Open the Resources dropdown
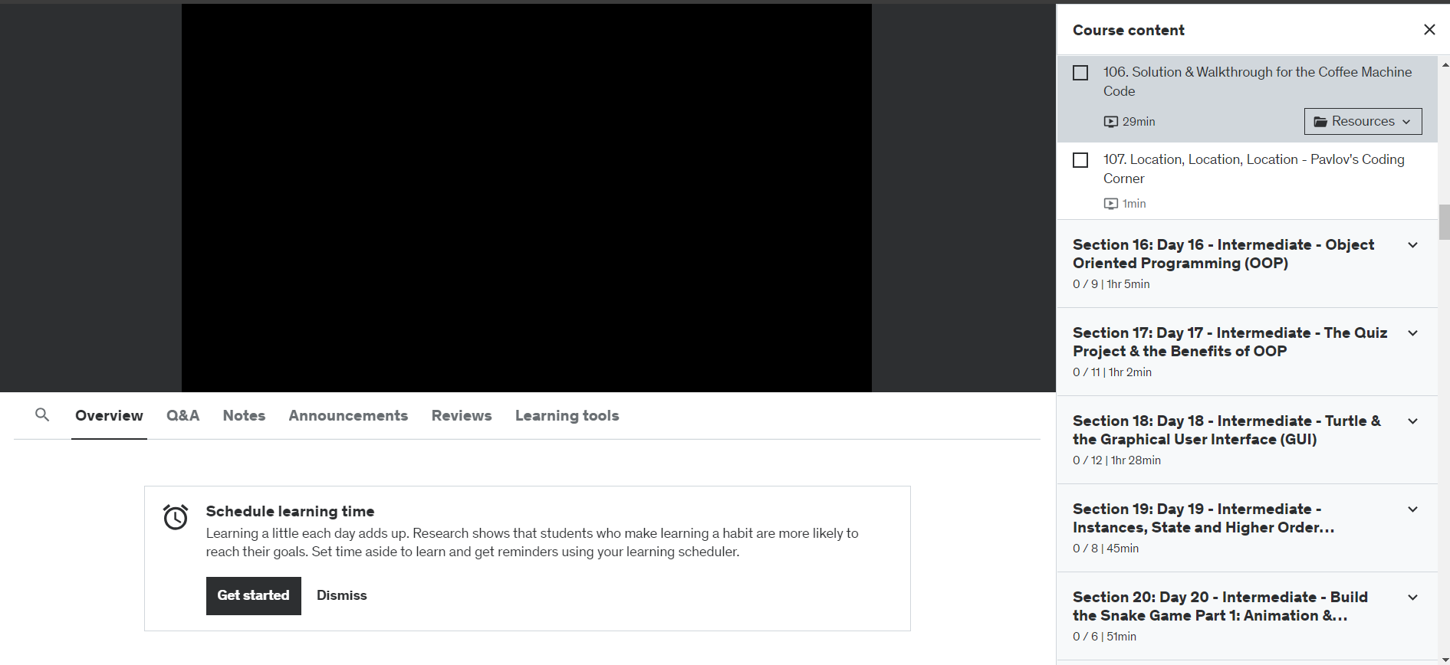Screen dimensions: 1450x665 (x=1363, y=121)
